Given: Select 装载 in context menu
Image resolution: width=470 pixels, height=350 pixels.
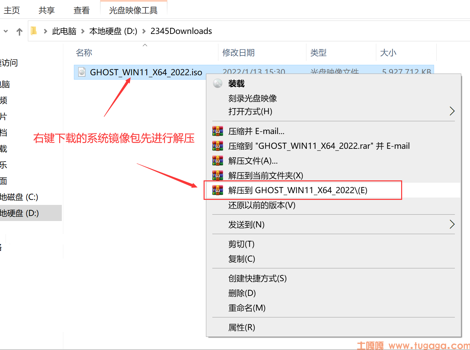Looking at the screenshot, I should (237, 83).
